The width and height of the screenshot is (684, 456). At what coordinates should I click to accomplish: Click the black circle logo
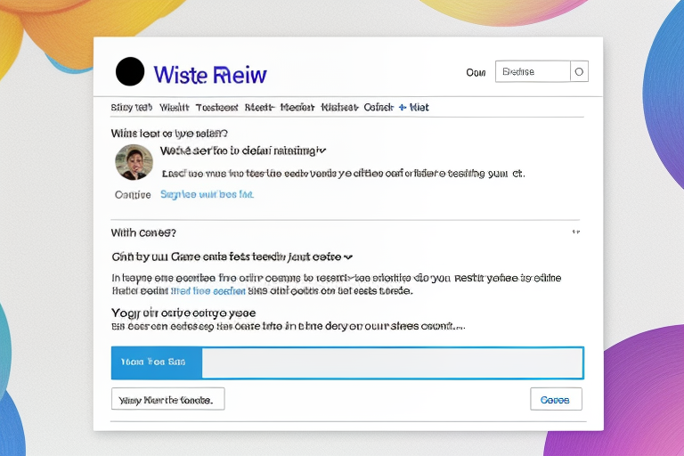point(130,71)
